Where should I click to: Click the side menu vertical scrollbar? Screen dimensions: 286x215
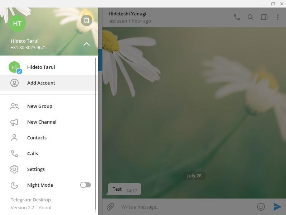point(96,134)
